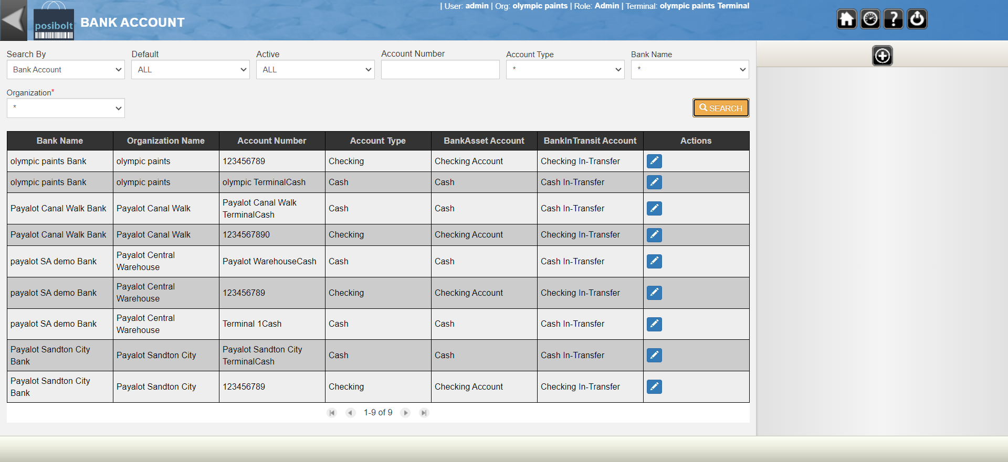Image resolution: width=1008 pixels, height=462 pixels.
Task: Click the Bank Name column header
Action: [x=60, y=141]
